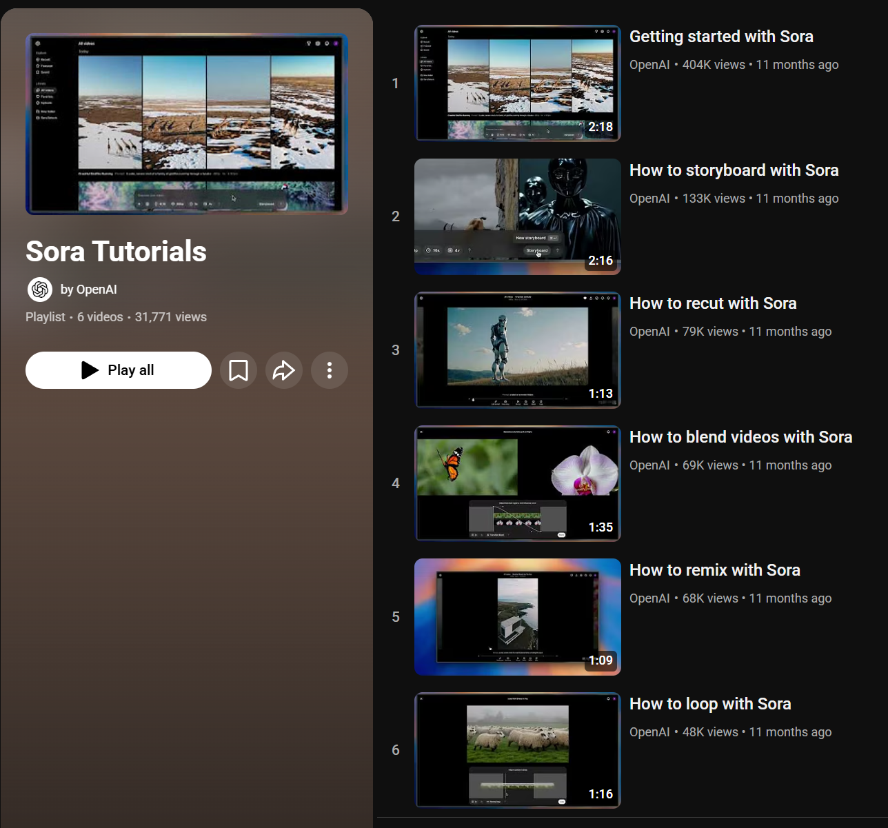Open the three-dot more actions menu
Viewport: 888px width, 828px height.
[330, 370]
